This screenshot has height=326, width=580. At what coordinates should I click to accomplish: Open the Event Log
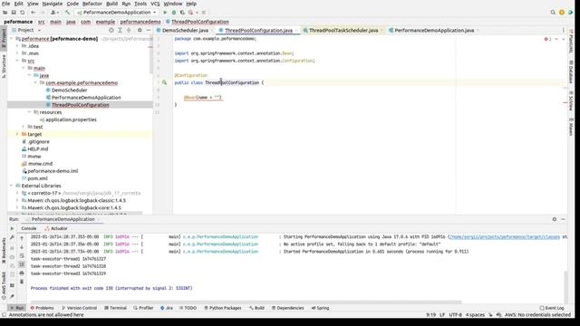tap(552, 308)
